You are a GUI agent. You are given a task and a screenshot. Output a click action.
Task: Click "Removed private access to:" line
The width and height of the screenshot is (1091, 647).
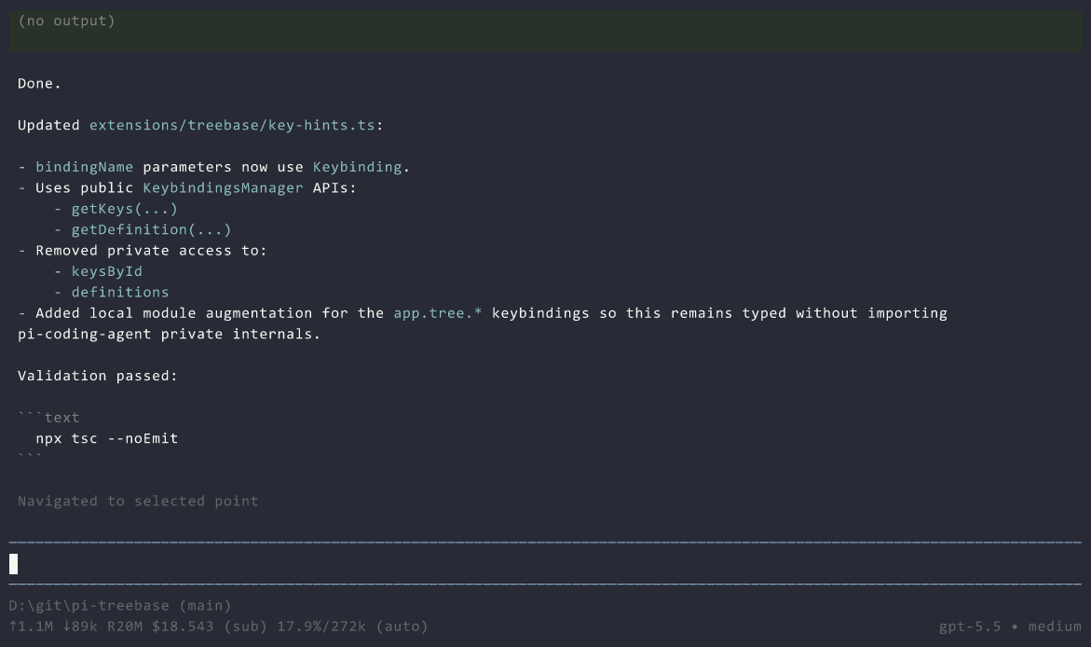tap(151, 251)
